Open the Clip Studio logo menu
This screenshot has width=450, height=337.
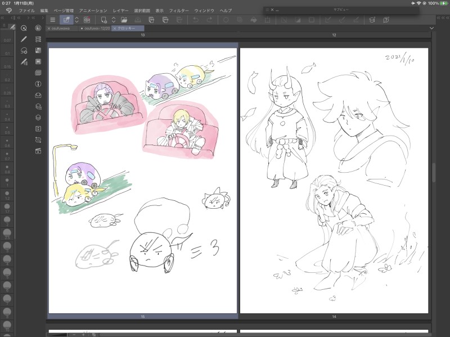click(x=9, y=11)
